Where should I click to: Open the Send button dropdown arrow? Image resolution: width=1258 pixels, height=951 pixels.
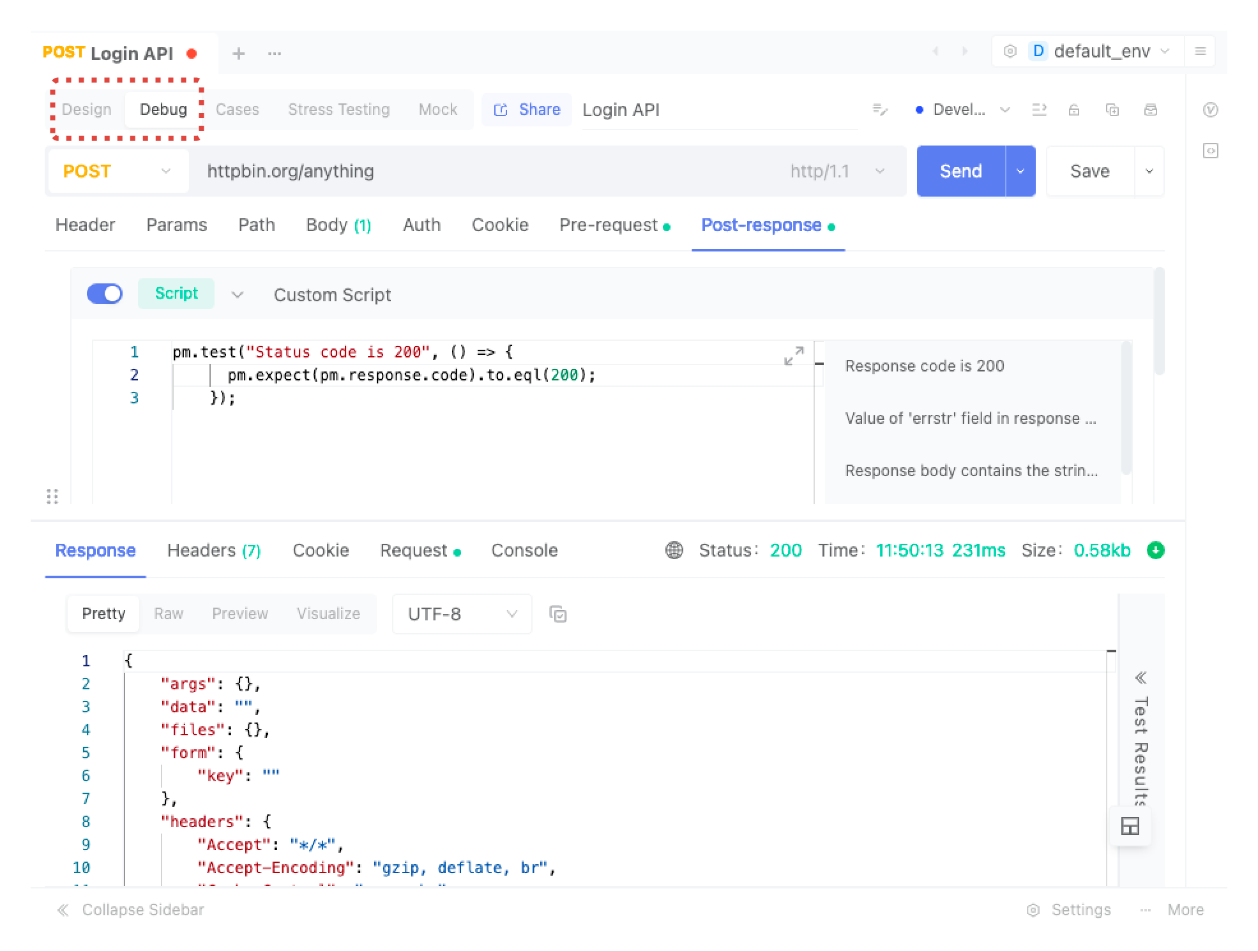[1020, 171]
